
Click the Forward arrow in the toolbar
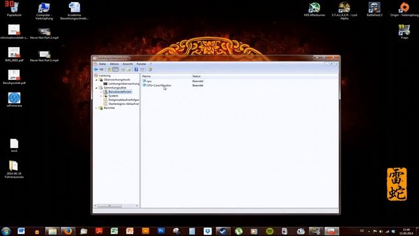pyautogui.click(x=101, y=69)
